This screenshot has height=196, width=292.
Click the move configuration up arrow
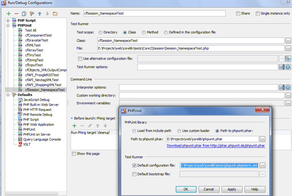(x=40, y=14)
